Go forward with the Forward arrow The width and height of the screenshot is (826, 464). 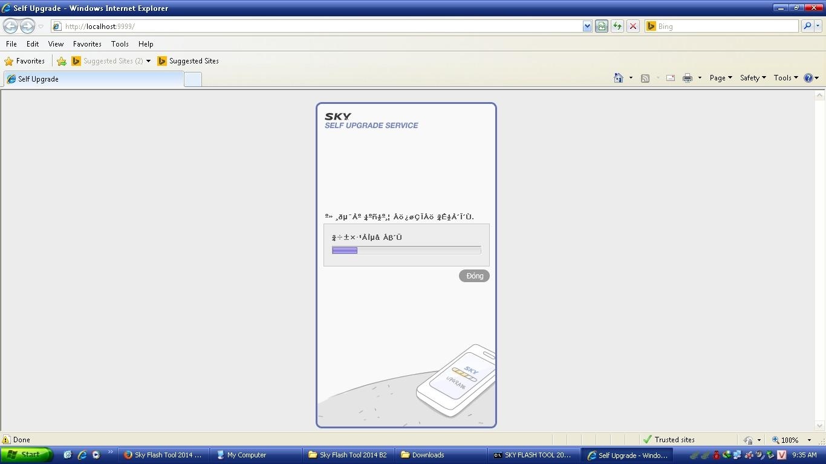click(27, 26)
